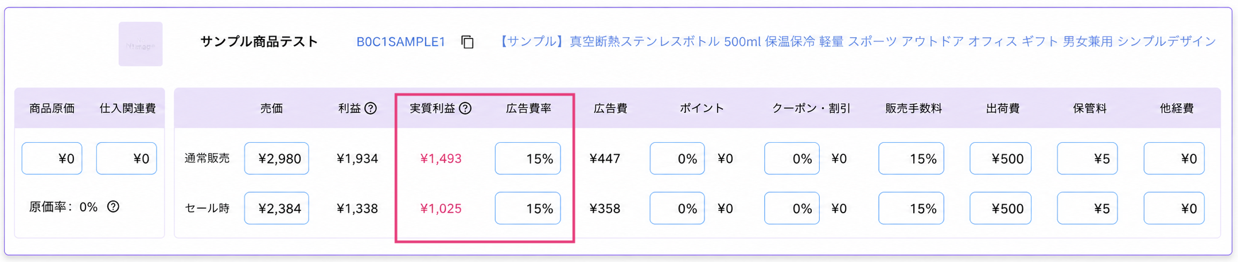Open the help icon next to 実質利益
This screenshot has width=1238, height=262.
(465, 108)
